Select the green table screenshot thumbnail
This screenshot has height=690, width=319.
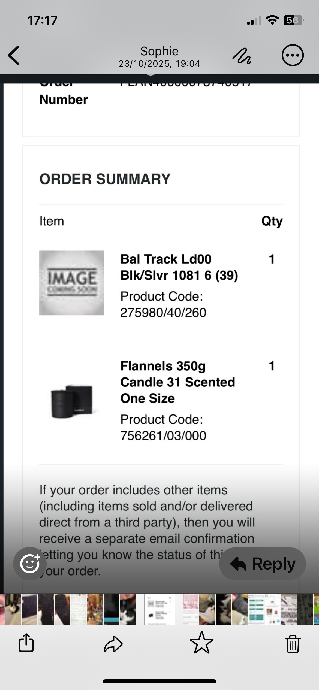[x=256, y=610]
